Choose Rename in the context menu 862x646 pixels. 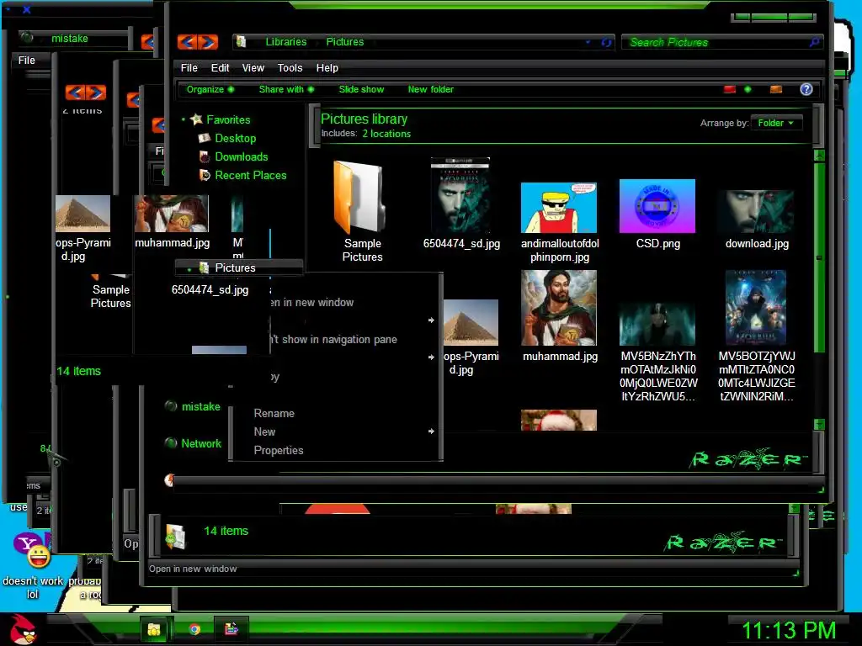coord(274,414)
